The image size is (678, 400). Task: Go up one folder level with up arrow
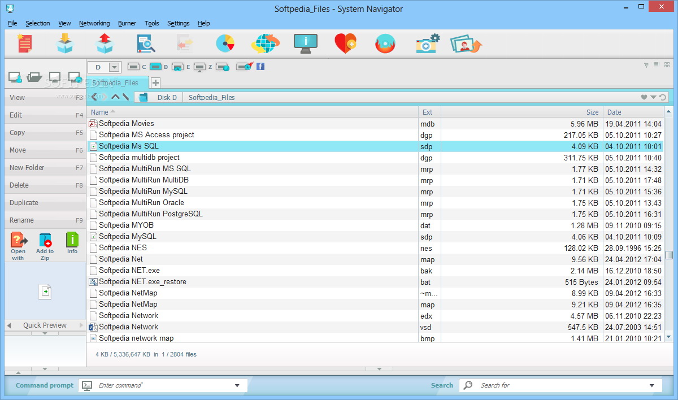(x=115, y=97)
